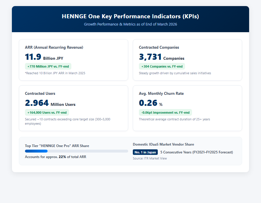Viewport: 261px width, 203px height.
Task: Click the +164,000 Users vs. FY-end badge
Action: [47, 113]
